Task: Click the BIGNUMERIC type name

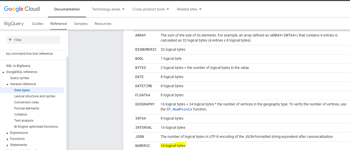Action: click(146, 49)
